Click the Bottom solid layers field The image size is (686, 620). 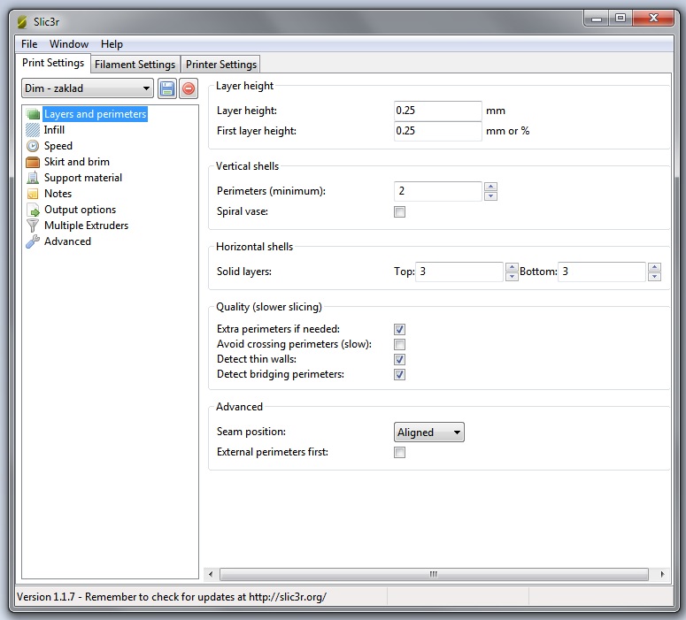point(602,272)
